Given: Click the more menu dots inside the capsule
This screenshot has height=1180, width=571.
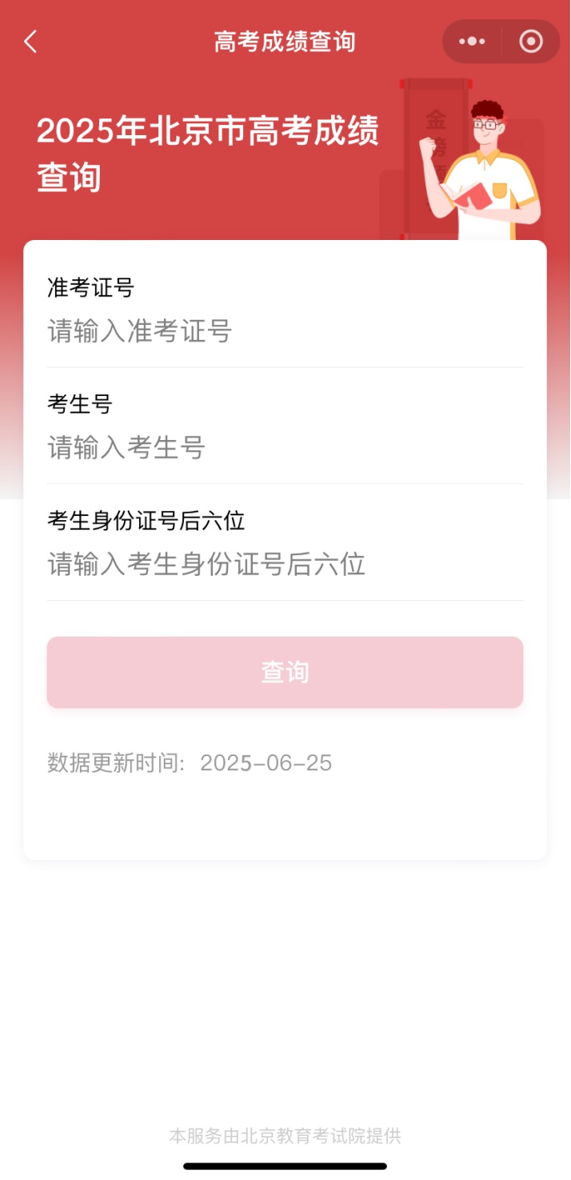Looking at the screenshot, I should point(473,42).
